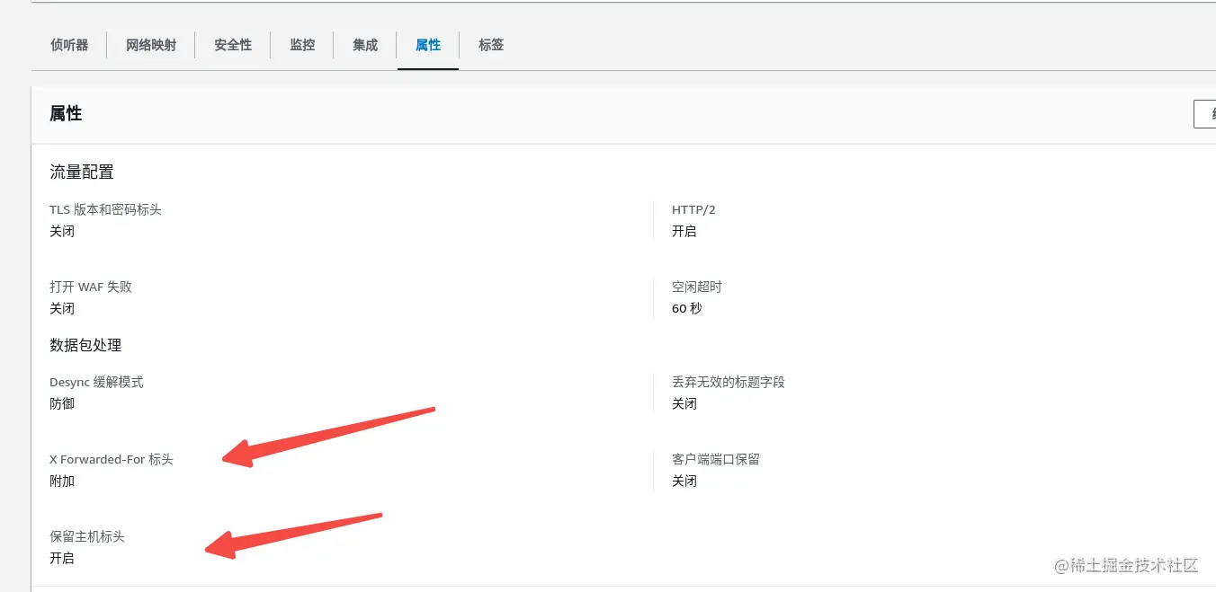Viewport: 1216px width, 592px height.
Task: Click the 流量配置 section title
Action: click(x=82, y=172)
